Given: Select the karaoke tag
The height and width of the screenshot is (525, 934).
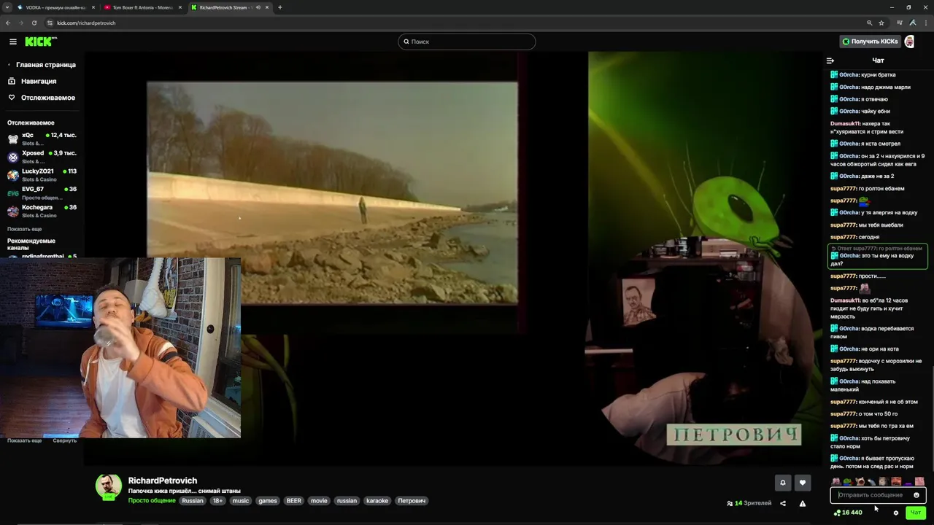Looking at the screenshot, I should pyautogui.click(x=377, y=501).
